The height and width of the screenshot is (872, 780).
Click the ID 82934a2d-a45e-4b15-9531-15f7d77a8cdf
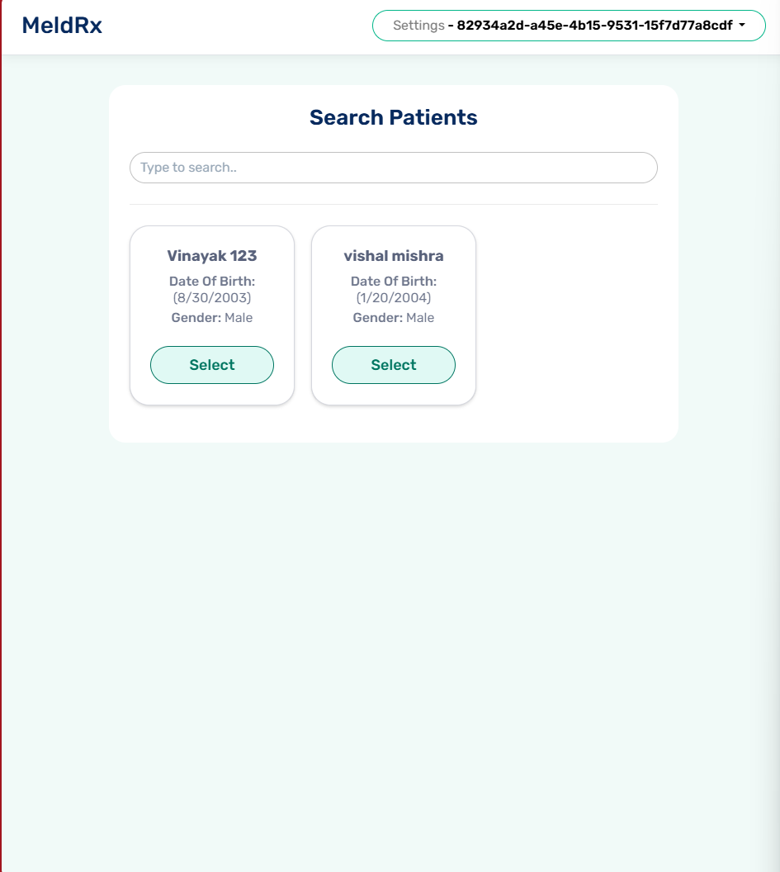click(x=594, y=26)
